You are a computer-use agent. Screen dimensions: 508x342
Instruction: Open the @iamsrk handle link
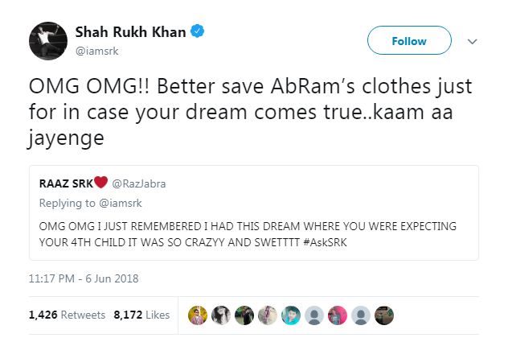click(96, 49)
